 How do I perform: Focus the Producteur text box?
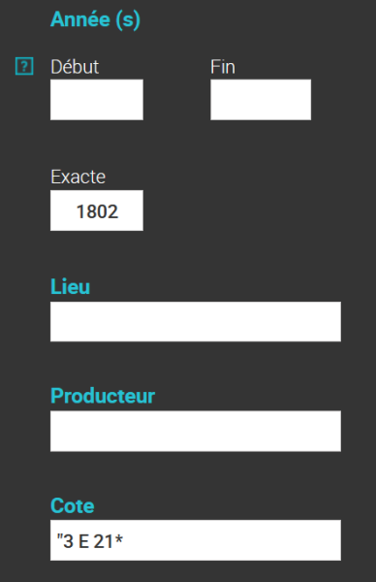[x=196, y=431]
